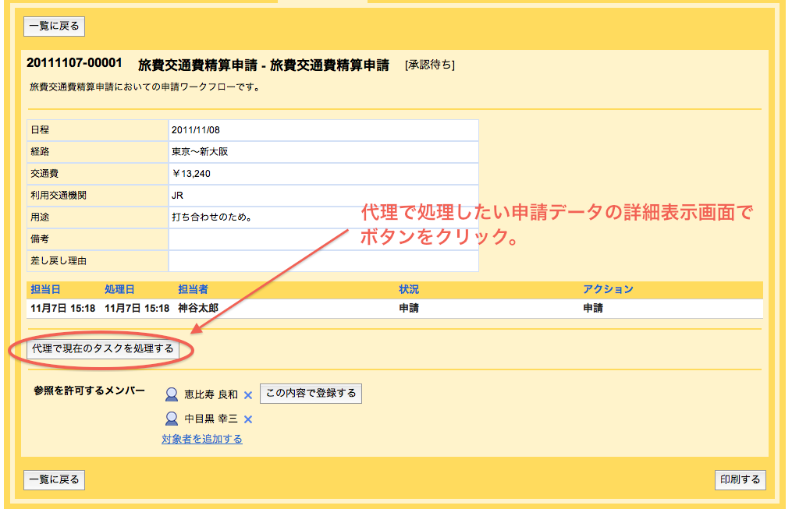Select the 担当者 column header
The width and height of the screenshot is (792, 509).
click(194, 289)
